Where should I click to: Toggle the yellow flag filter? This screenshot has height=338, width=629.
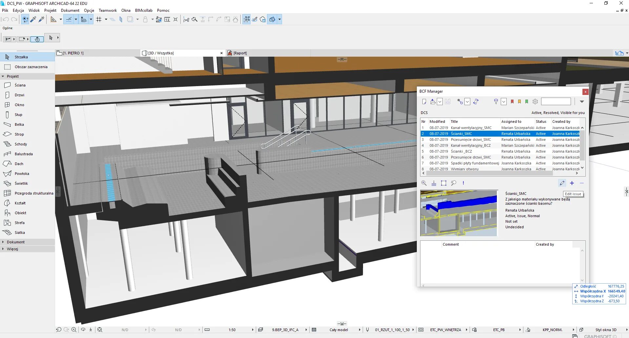pos(519,102)
